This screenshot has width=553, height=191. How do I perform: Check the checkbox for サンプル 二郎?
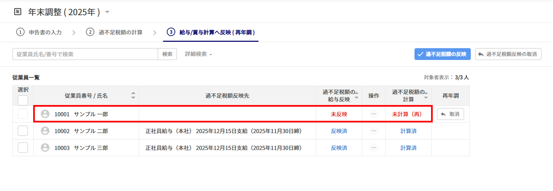tap(23, 131)
